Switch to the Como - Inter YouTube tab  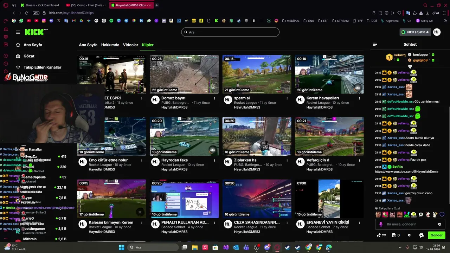click(x=85, y=5)
